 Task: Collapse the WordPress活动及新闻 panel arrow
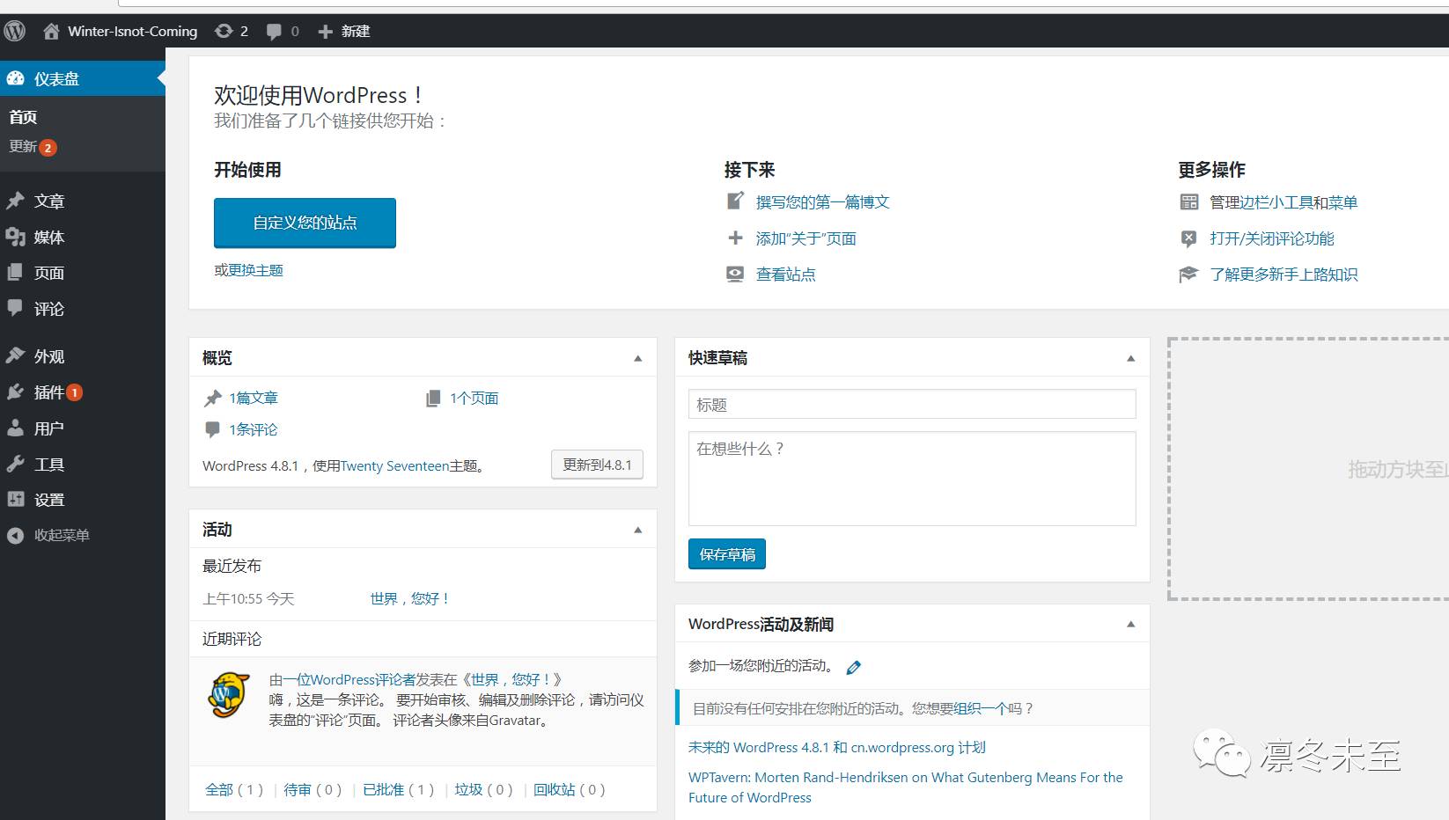point(1131,624)
